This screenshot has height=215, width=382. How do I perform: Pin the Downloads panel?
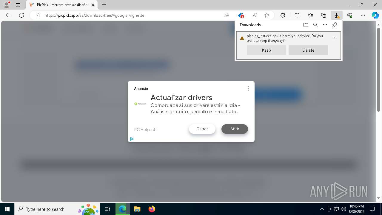tap(335, 25)
